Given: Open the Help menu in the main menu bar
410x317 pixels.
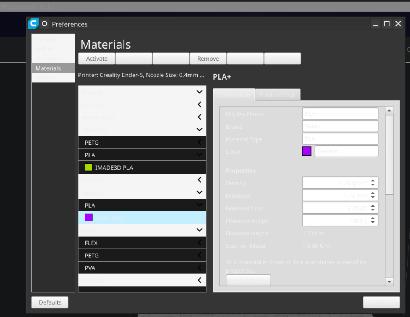Looking at the screenshot, I should click(47, 7).
